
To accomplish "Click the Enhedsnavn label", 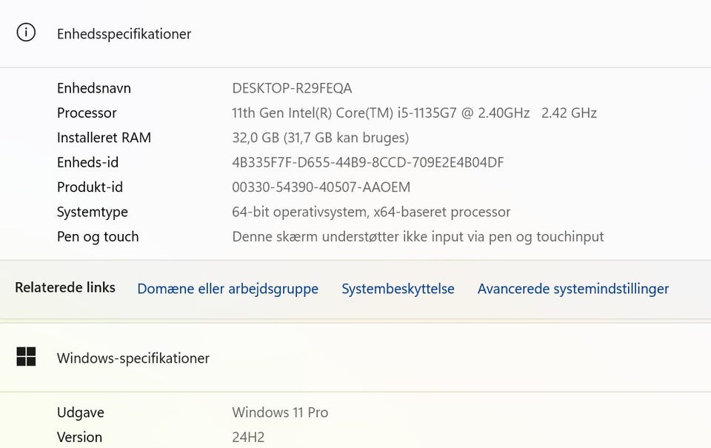I will click(x=94, y=88).
